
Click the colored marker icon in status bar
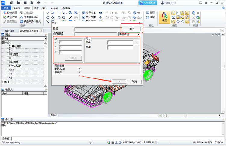tap(108, 142)
